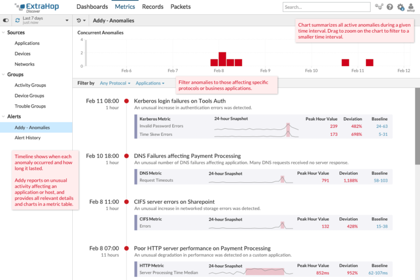Go to the Records tab

coord(153,7)
